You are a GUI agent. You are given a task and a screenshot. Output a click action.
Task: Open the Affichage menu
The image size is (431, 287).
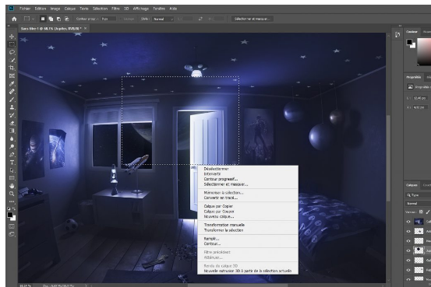[141, 9]
